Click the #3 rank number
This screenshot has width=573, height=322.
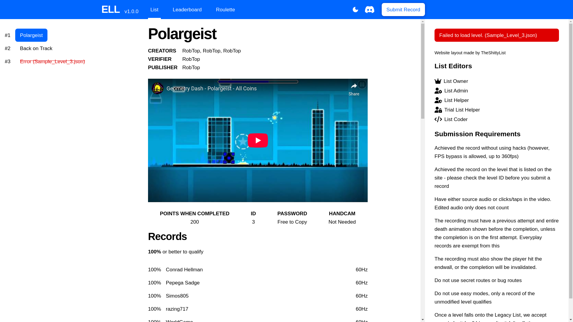coord(7,61)
